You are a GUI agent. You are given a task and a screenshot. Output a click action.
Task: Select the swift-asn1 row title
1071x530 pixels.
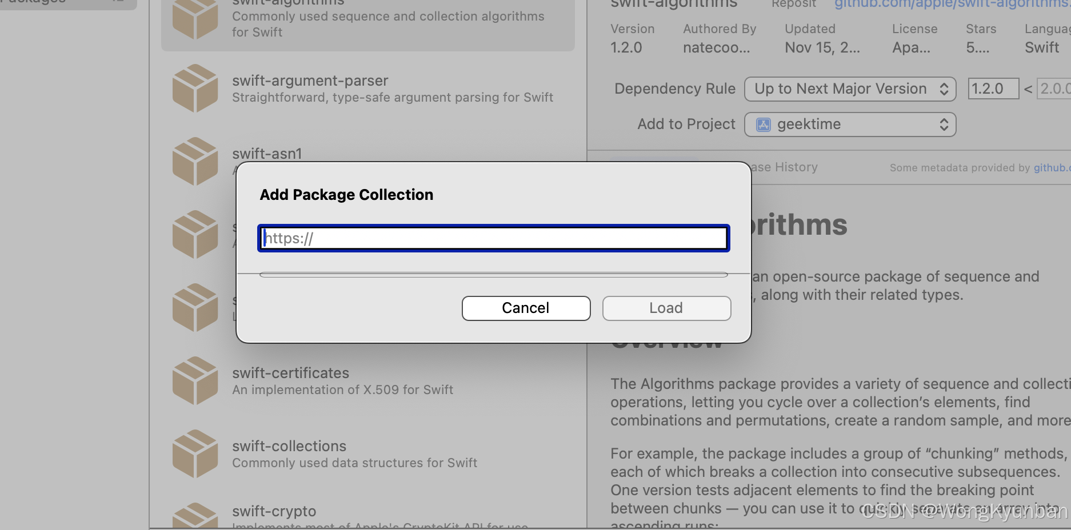click(267, 154)
